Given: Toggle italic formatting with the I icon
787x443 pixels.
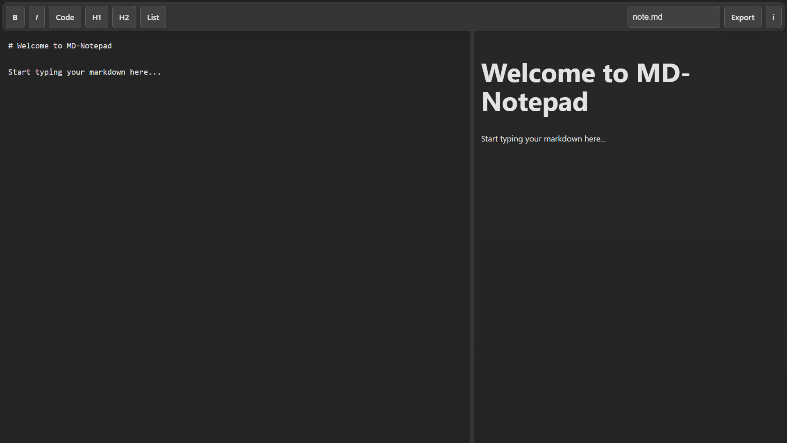Looking at the screenshot, I should point(36,17).
